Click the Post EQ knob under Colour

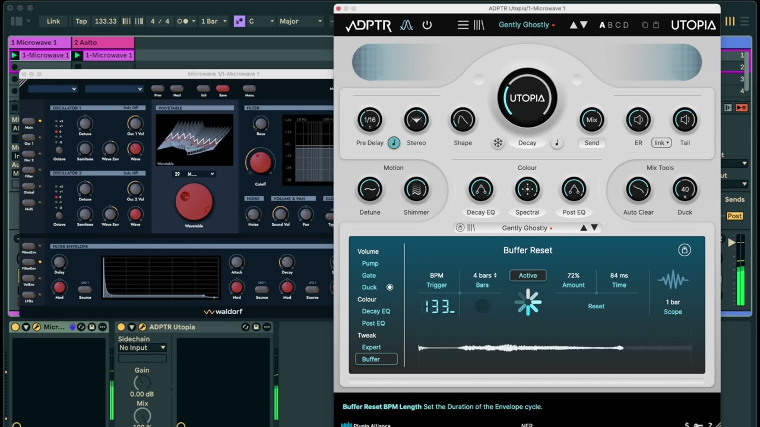pyautogui.click(x=574, y=189)
